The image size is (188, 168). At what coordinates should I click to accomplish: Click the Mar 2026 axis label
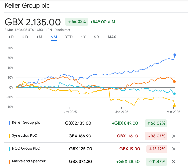click(173, 112)
